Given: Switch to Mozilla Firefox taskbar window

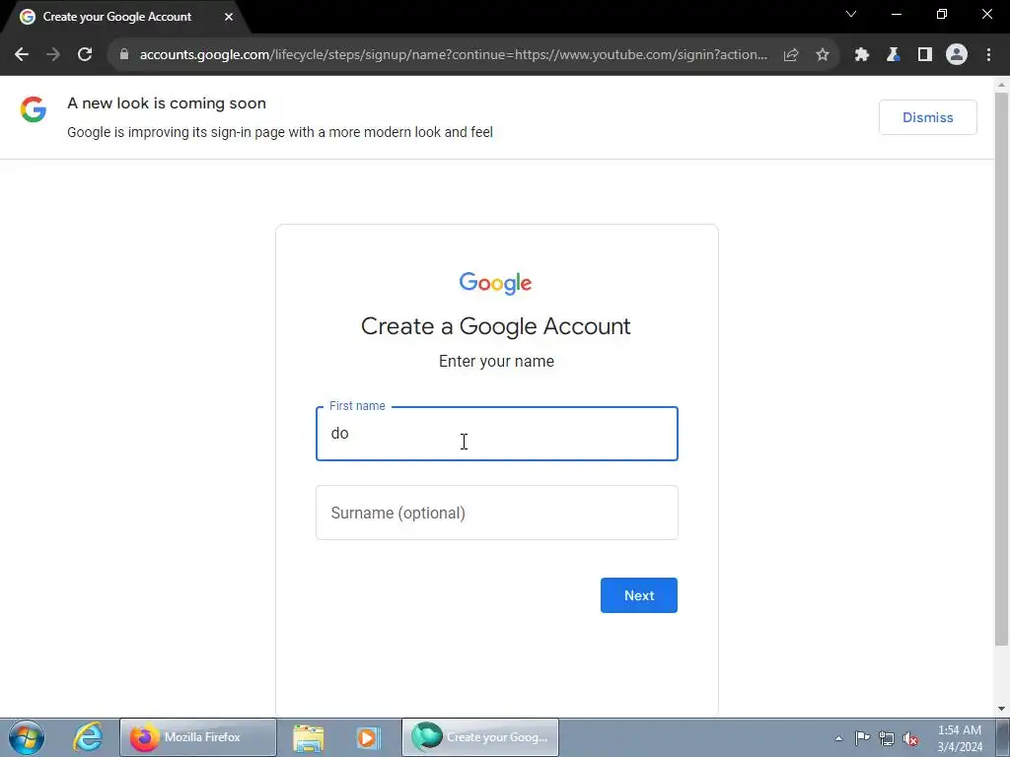Looking at the screenshot, I should click(197, 737).
